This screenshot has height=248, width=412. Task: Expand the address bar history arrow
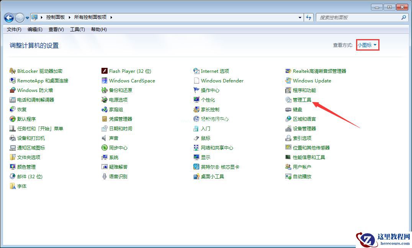(300, 17)
